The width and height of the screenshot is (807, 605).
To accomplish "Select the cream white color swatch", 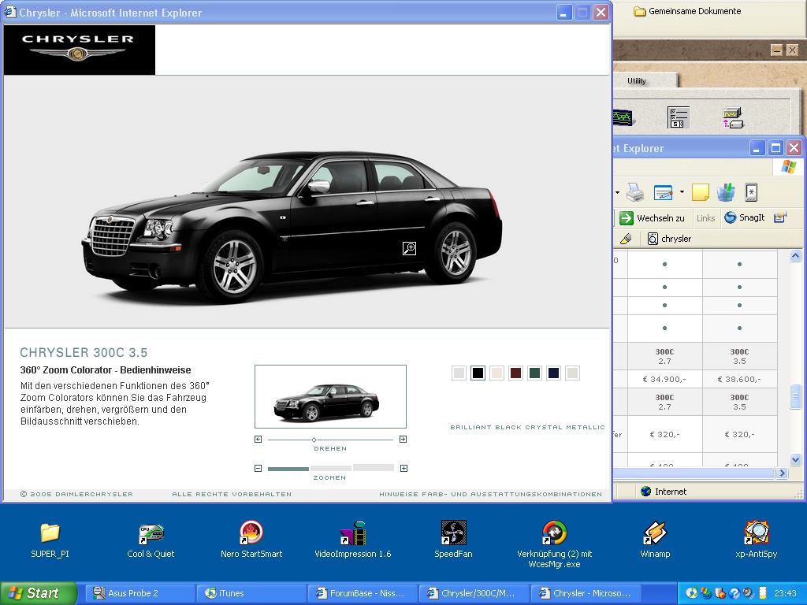I will 496,373.
